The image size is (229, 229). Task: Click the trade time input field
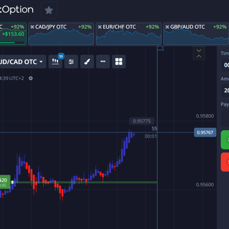(x=225, y=65)
